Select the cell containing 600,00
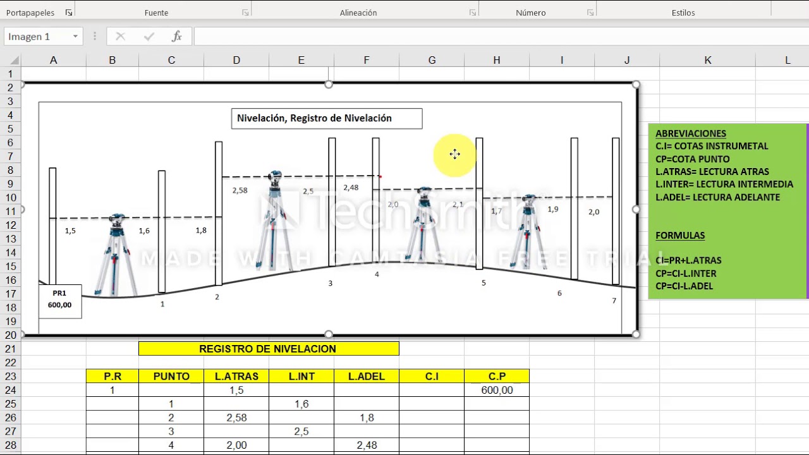This screenshot has height=455, width=809. click(x=497, y=391)
